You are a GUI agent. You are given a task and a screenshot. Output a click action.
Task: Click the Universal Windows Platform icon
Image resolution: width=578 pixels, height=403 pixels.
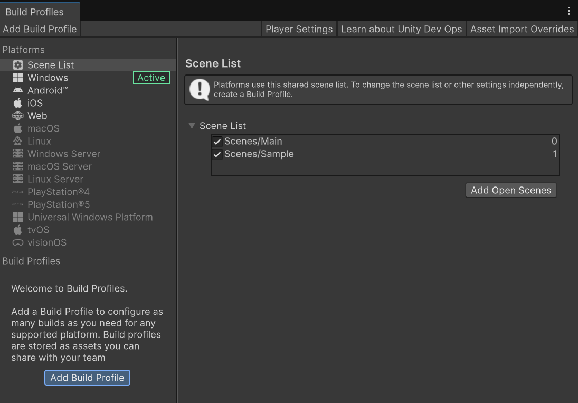click(18, 217)
